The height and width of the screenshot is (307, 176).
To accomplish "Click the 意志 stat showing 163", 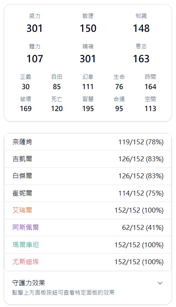I will click(x=141, y=59).
